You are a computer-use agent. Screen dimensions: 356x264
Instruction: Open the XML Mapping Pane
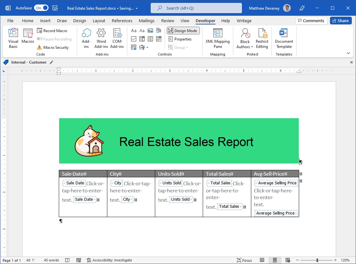(x=218, y=38)
